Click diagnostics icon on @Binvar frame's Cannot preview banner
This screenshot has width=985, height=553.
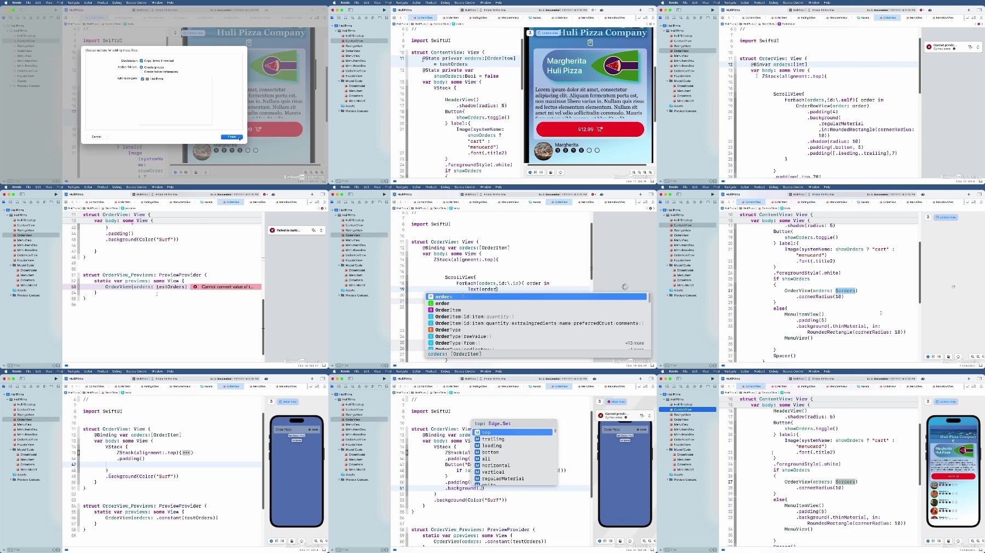(x=970, y=47)
